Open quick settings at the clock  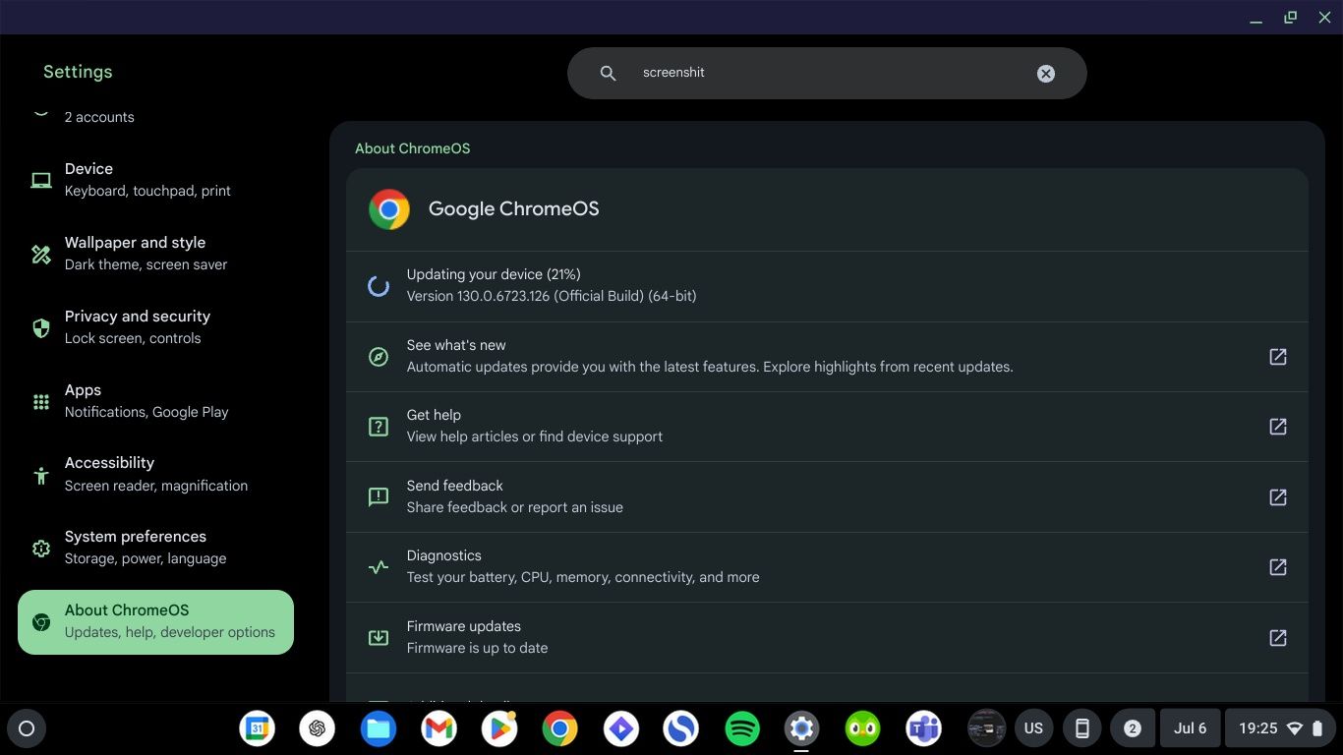coord(1281,728)
